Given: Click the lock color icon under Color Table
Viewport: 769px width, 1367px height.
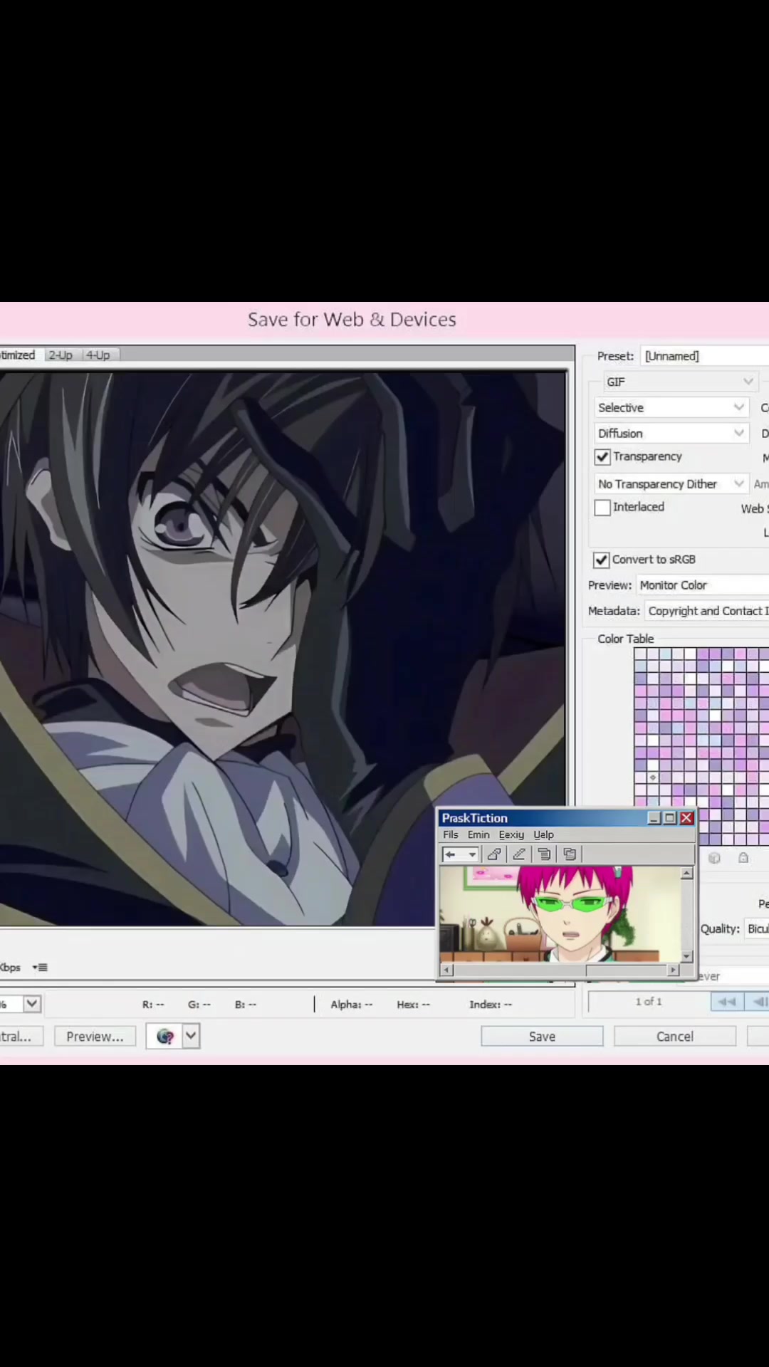Looking at the screenshot, I should (743, 858).
